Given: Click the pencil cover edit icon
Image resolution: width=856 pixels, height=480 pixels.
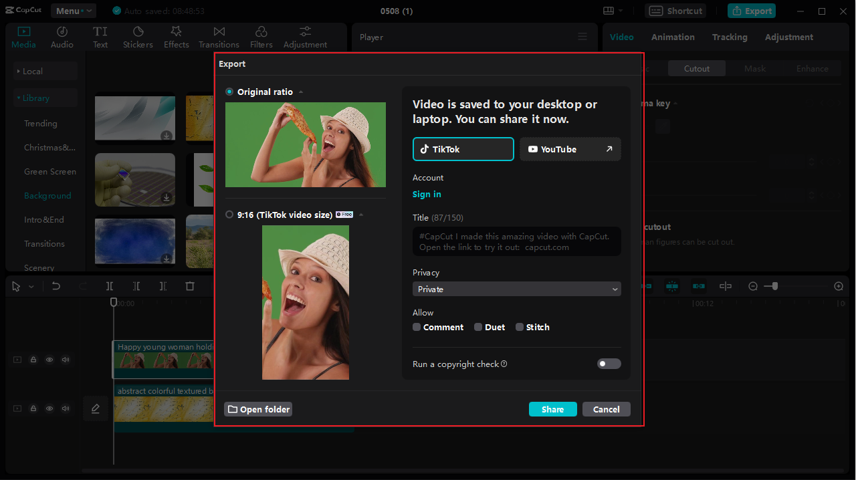Looking at the screenshot, I should coord(96,408).
